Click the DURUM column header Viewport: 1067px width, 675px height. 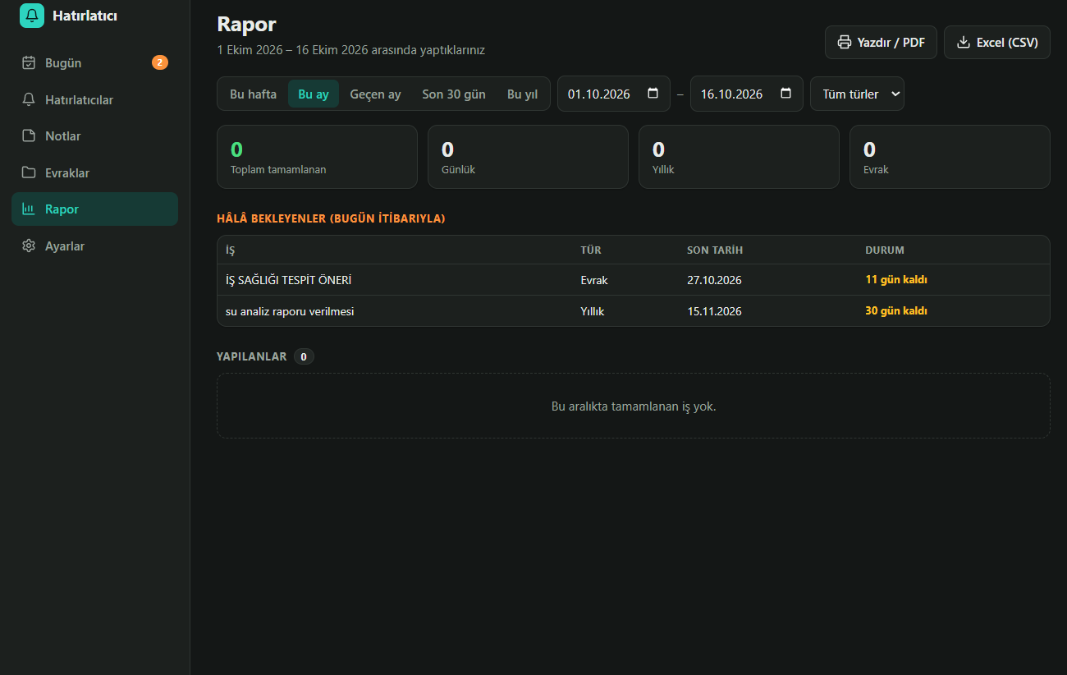[x=885, y=250]
